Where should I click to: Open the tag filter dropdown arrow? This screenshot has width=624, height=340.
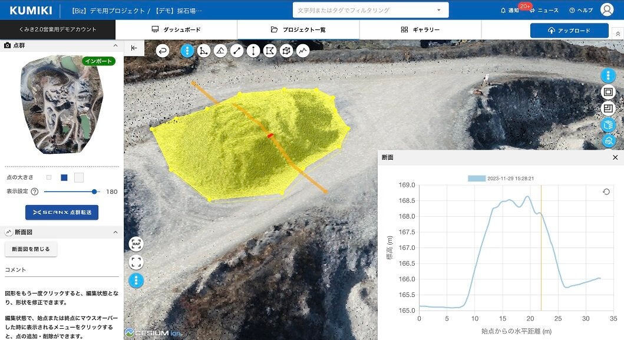click(x=439, y=10)
